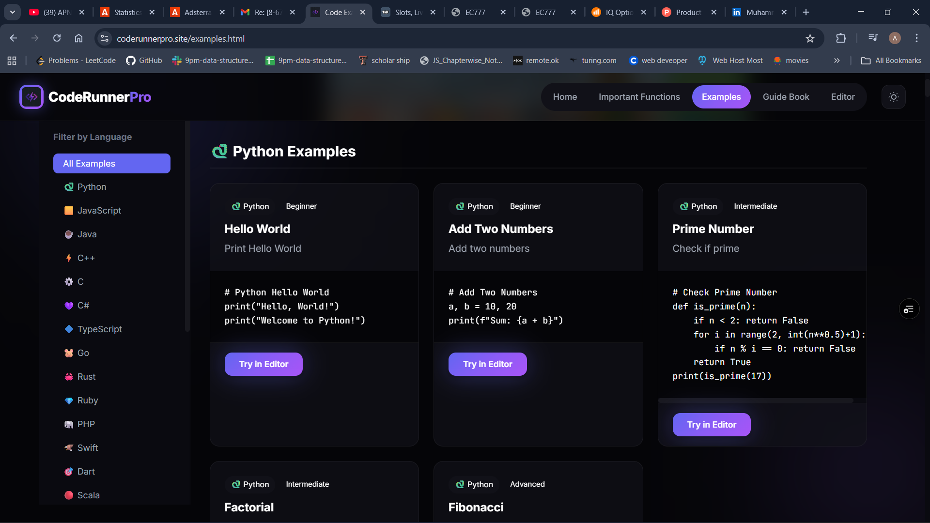Switch to the Guide Book tab
This screenshot has width=930, height=523.
tap(786, 97)
